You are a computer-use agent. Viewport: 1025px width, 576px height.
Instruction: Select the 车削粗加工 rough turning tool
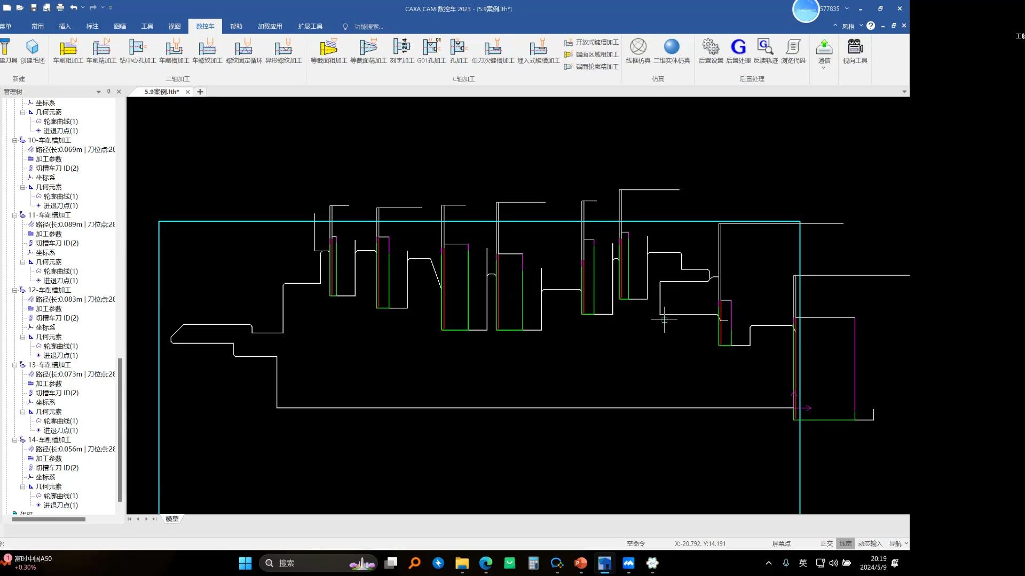[68, 51]
